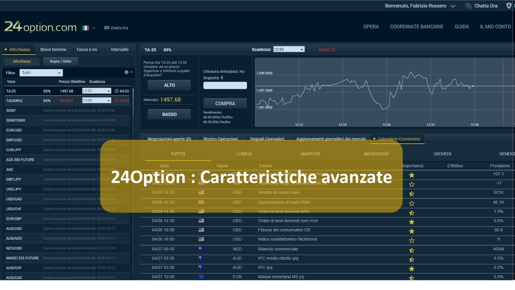
Task: Open the OPERA menu
Action: click(371, 27)
